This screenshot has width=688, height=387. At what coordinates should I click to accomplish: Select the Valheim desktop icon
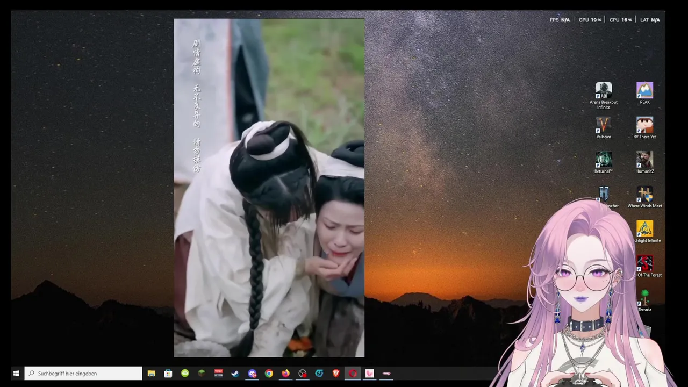[x=604, y=128]
